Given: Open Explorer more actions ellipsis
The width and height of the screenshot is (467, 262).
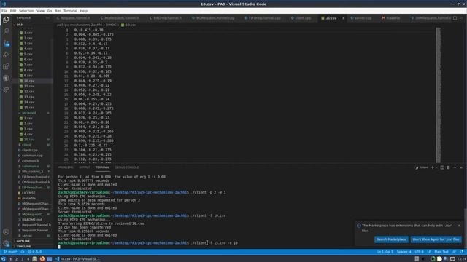Looking at the screenshot, I should (47, 18).
